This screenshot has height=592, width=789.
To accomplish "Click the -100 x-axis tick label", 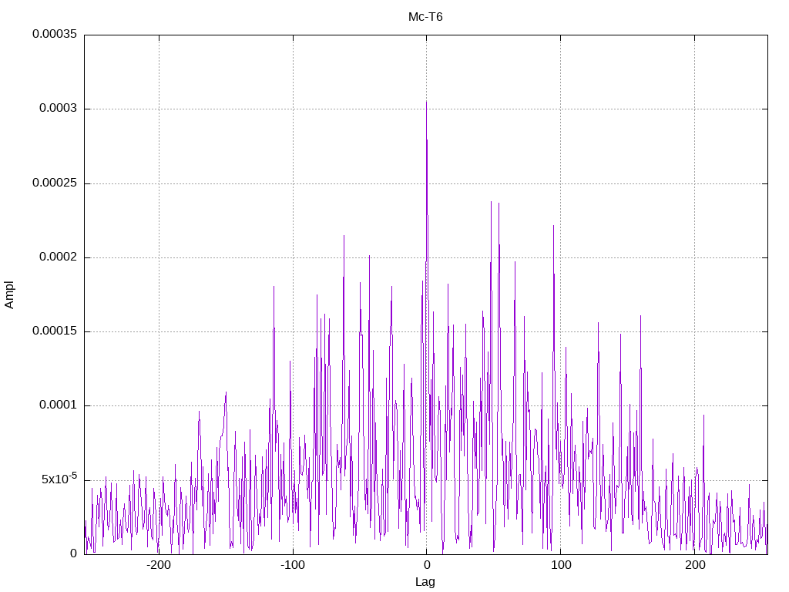I will point(292,565).
